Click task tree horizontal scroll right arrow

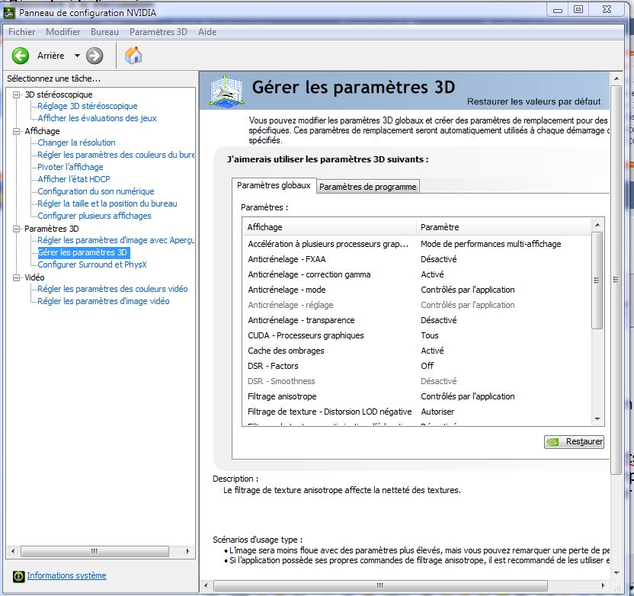pos(187,551)
